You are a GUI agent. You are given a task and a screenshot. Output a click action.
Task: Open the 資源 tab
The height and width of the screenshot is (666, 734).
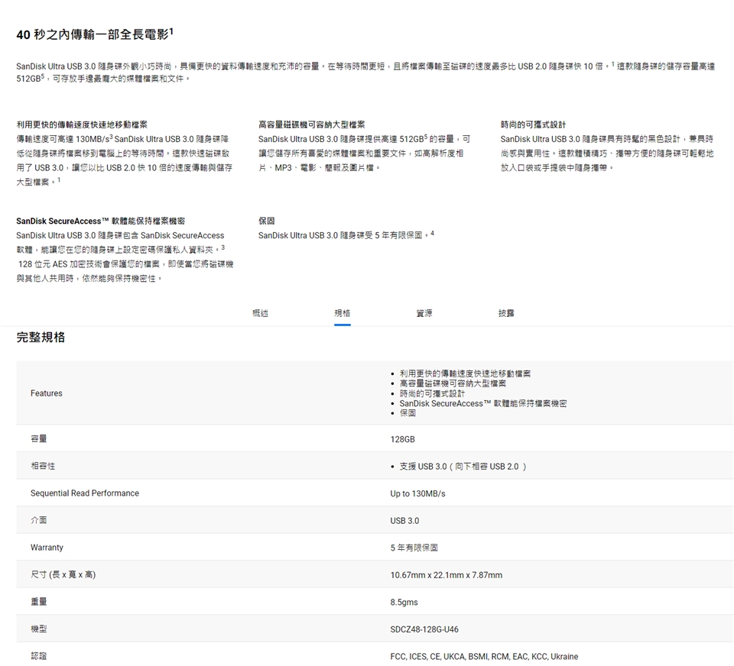[424, 313]
